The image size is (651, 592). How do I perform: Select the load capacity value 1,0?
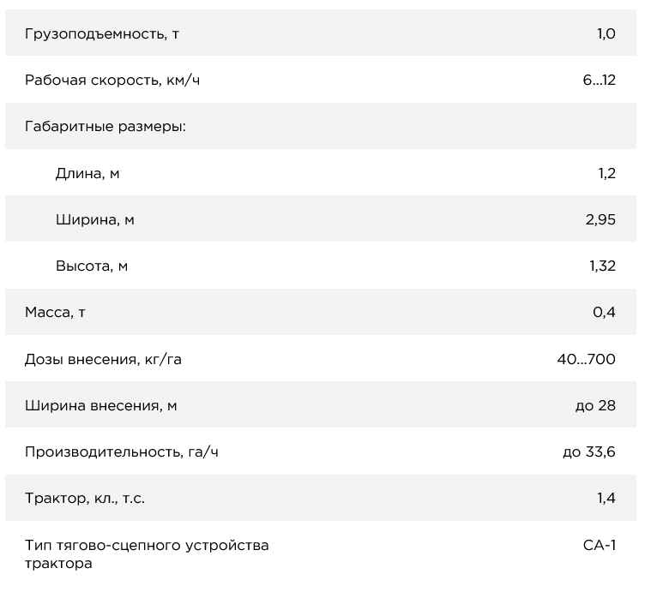pos(606,34)
